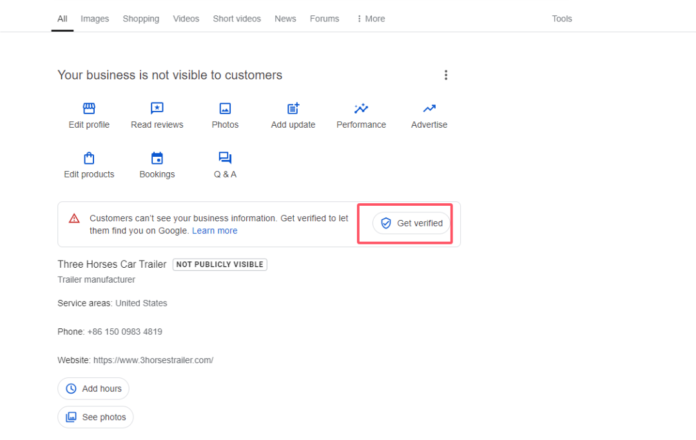Open the Photos icon
This screenshot has width=696, height=440.
pos(225,108)
